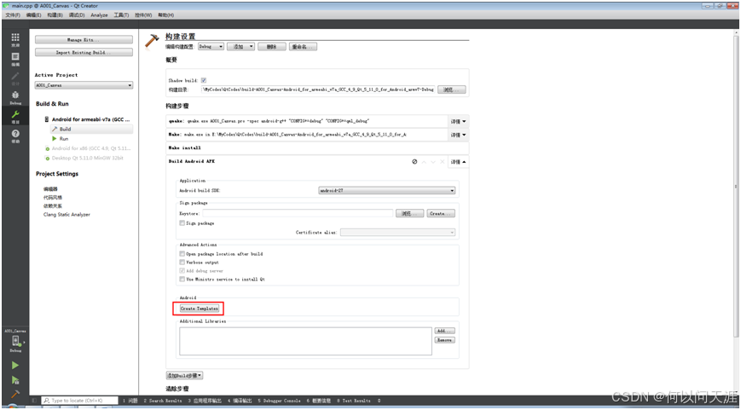Check Use Ministro service to install Qt
Image resolution: width=741 pixels, height=410 pixels.
coord(182,280)
